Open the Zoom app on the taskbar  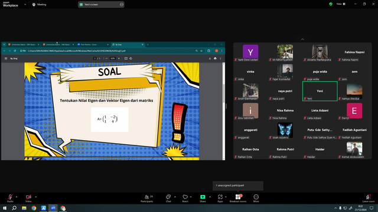pos(53,208)
